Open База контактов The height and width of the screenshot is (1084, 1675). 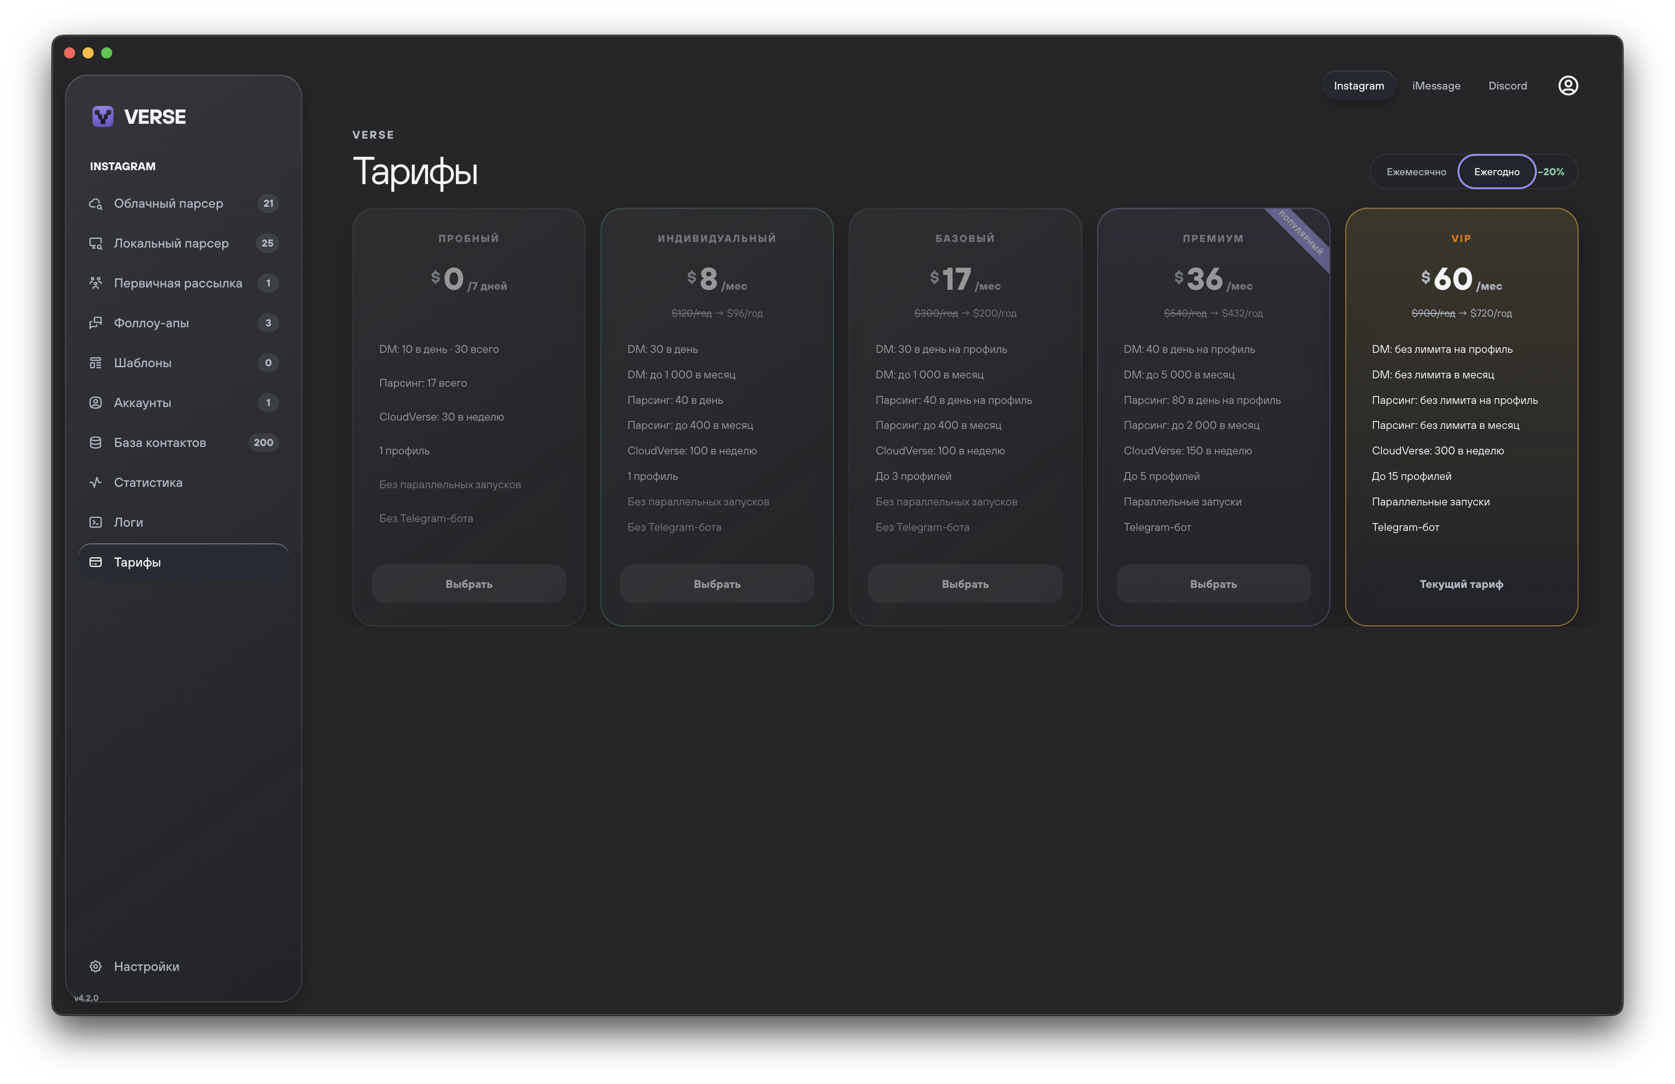[184, 442]
